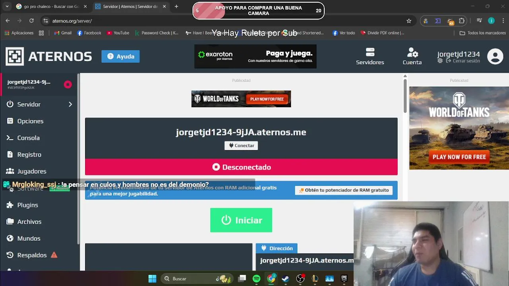Image resolution: width=509 pixels, height=286 pixels.
Task: Open the Aplicaciones bookmark
Action: pyautogui.click(x=19, y=33)
